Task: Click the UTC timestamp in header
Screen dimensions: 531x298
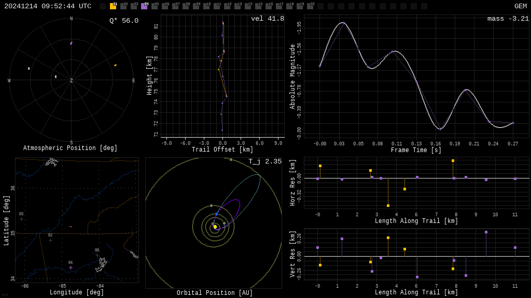Action: [x=48, y=6]
